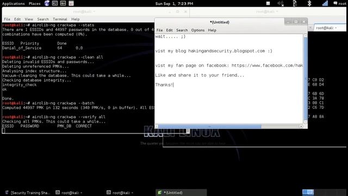
Task: Open the Places menu in the top panel
Action: coord(35,4)
